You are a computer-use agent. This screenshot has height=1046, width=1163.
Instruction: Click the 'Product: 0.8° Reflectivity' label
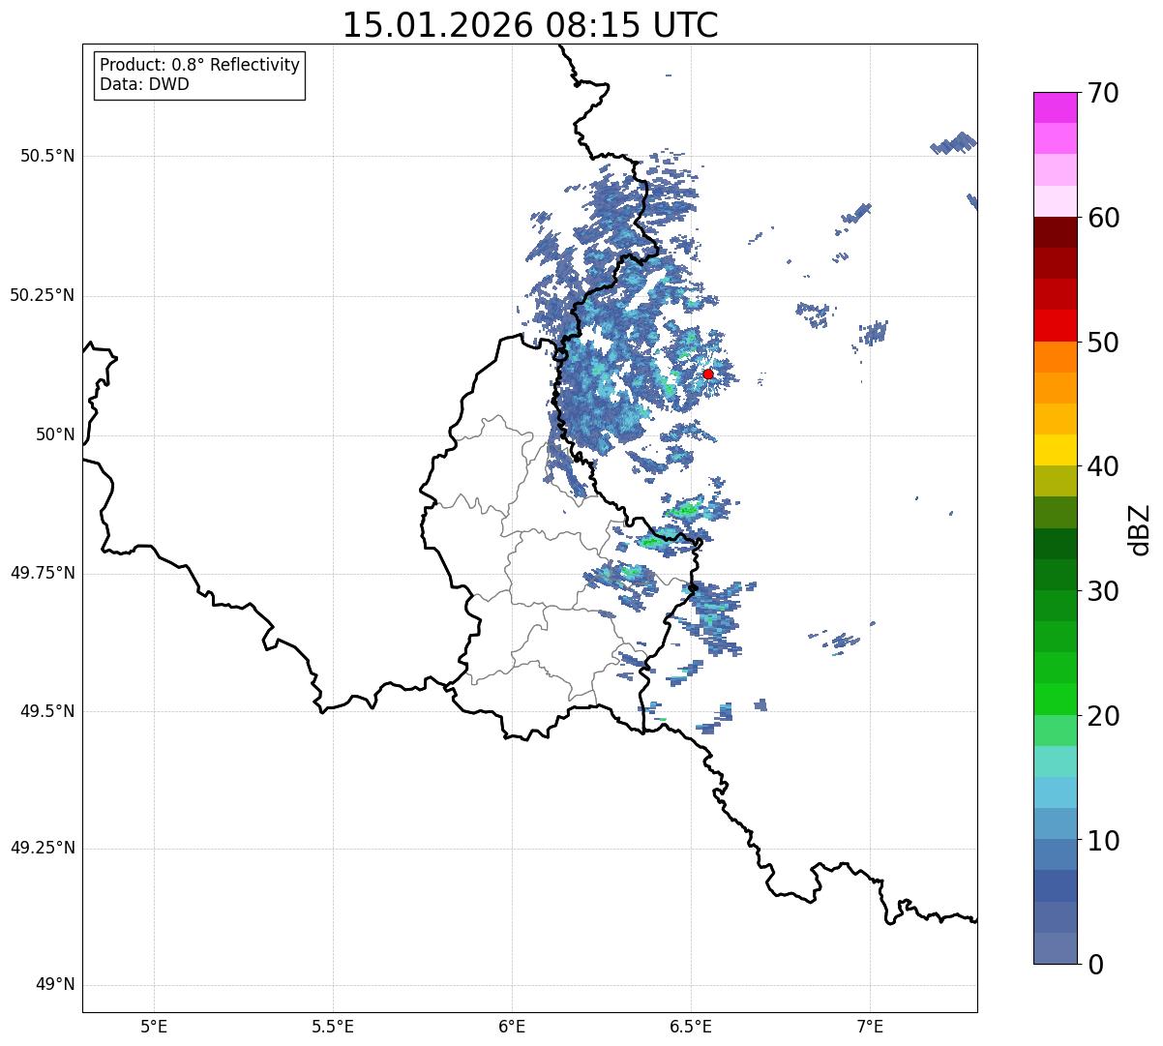point(200,65)
